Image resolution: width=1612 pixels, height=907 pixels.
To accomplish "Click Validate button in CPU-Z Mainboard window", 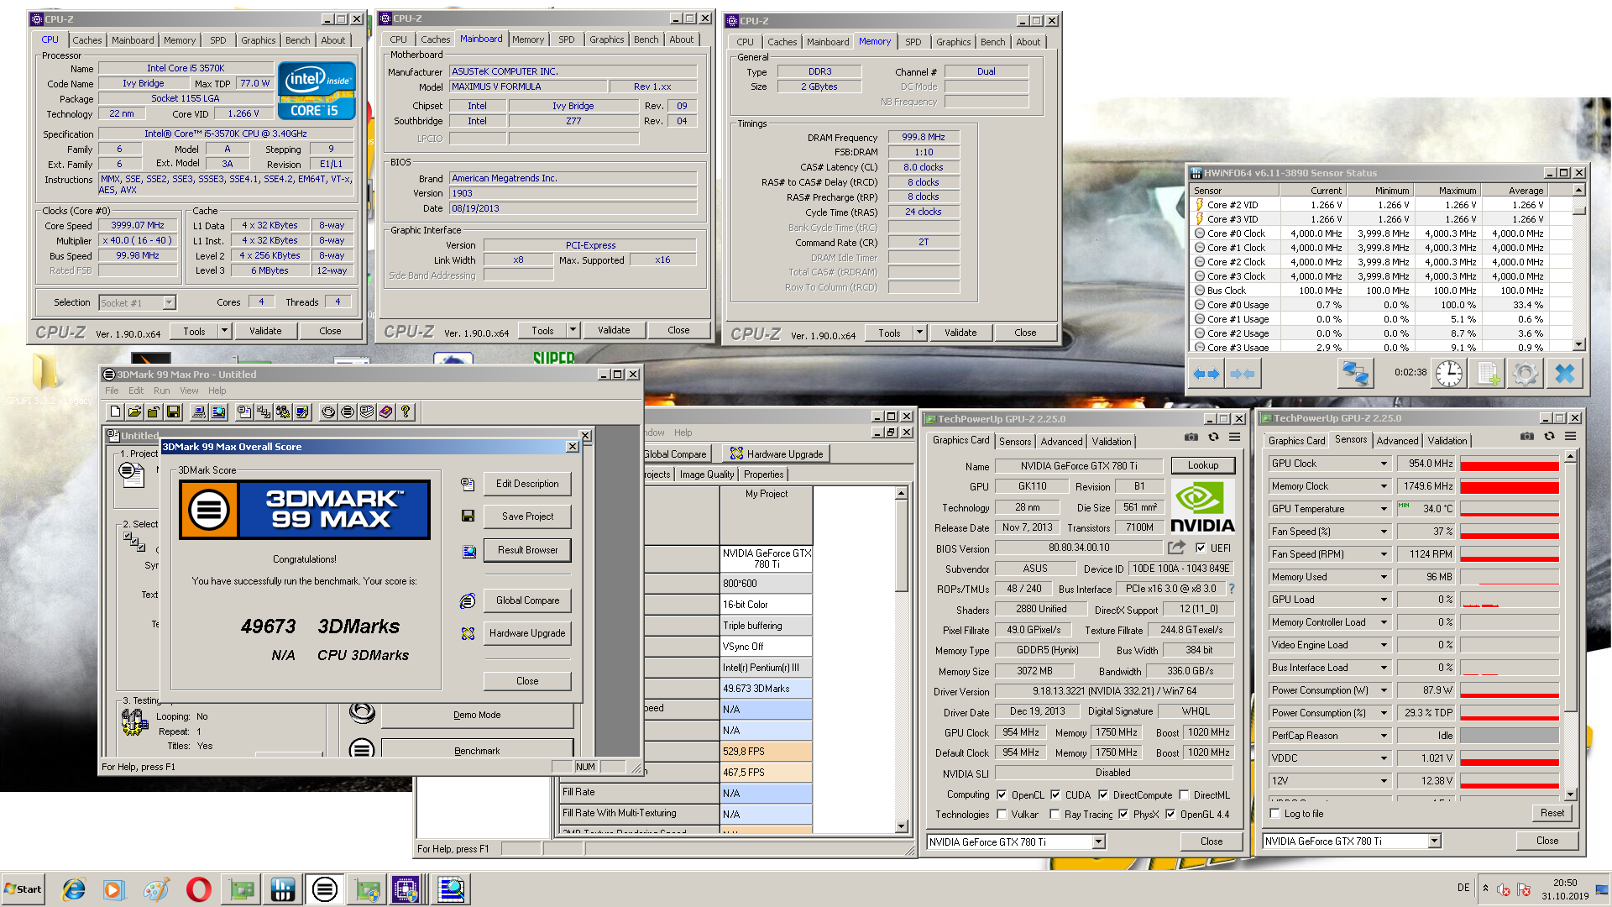I will point(614,330).
